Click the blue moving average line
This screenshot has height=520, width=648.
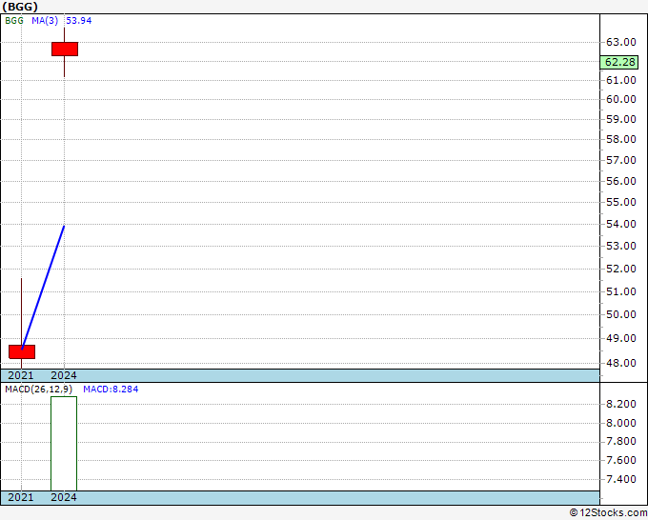(x=43, y=288)
